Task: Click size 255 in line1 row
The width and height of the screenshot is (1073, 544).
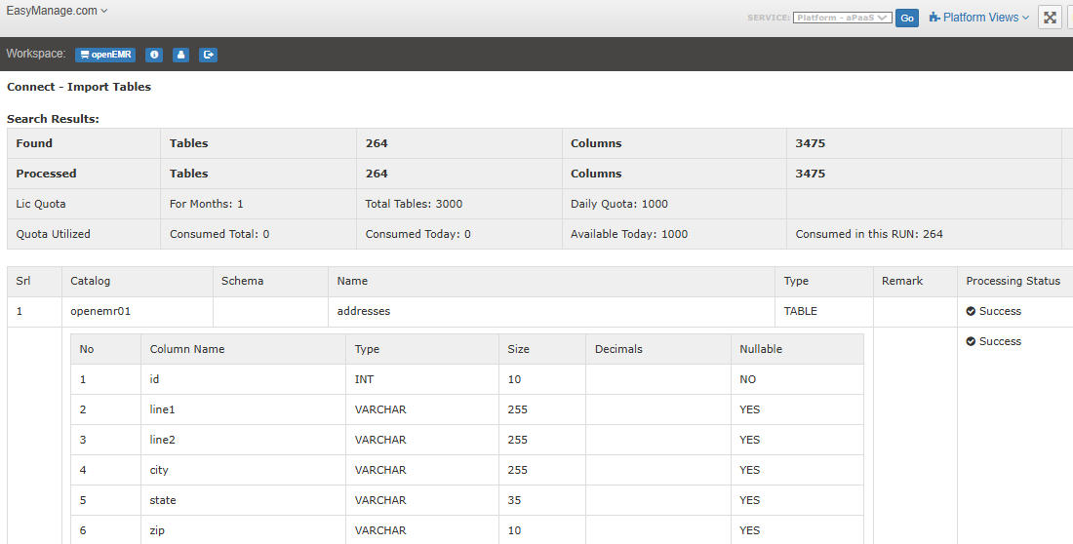Action: point(517,409)
